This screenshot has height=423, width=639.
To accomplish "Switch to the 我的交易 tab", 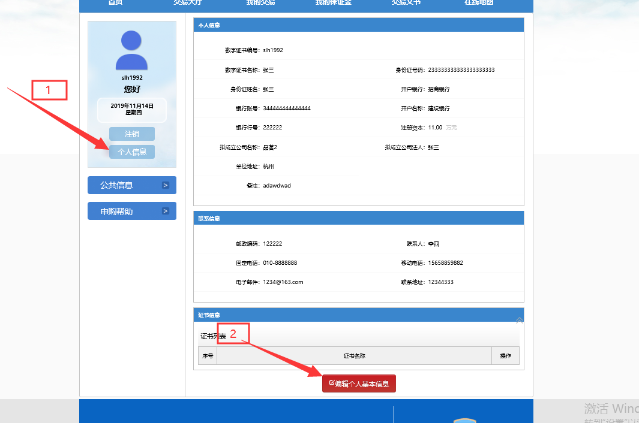I will pos(260,3).
